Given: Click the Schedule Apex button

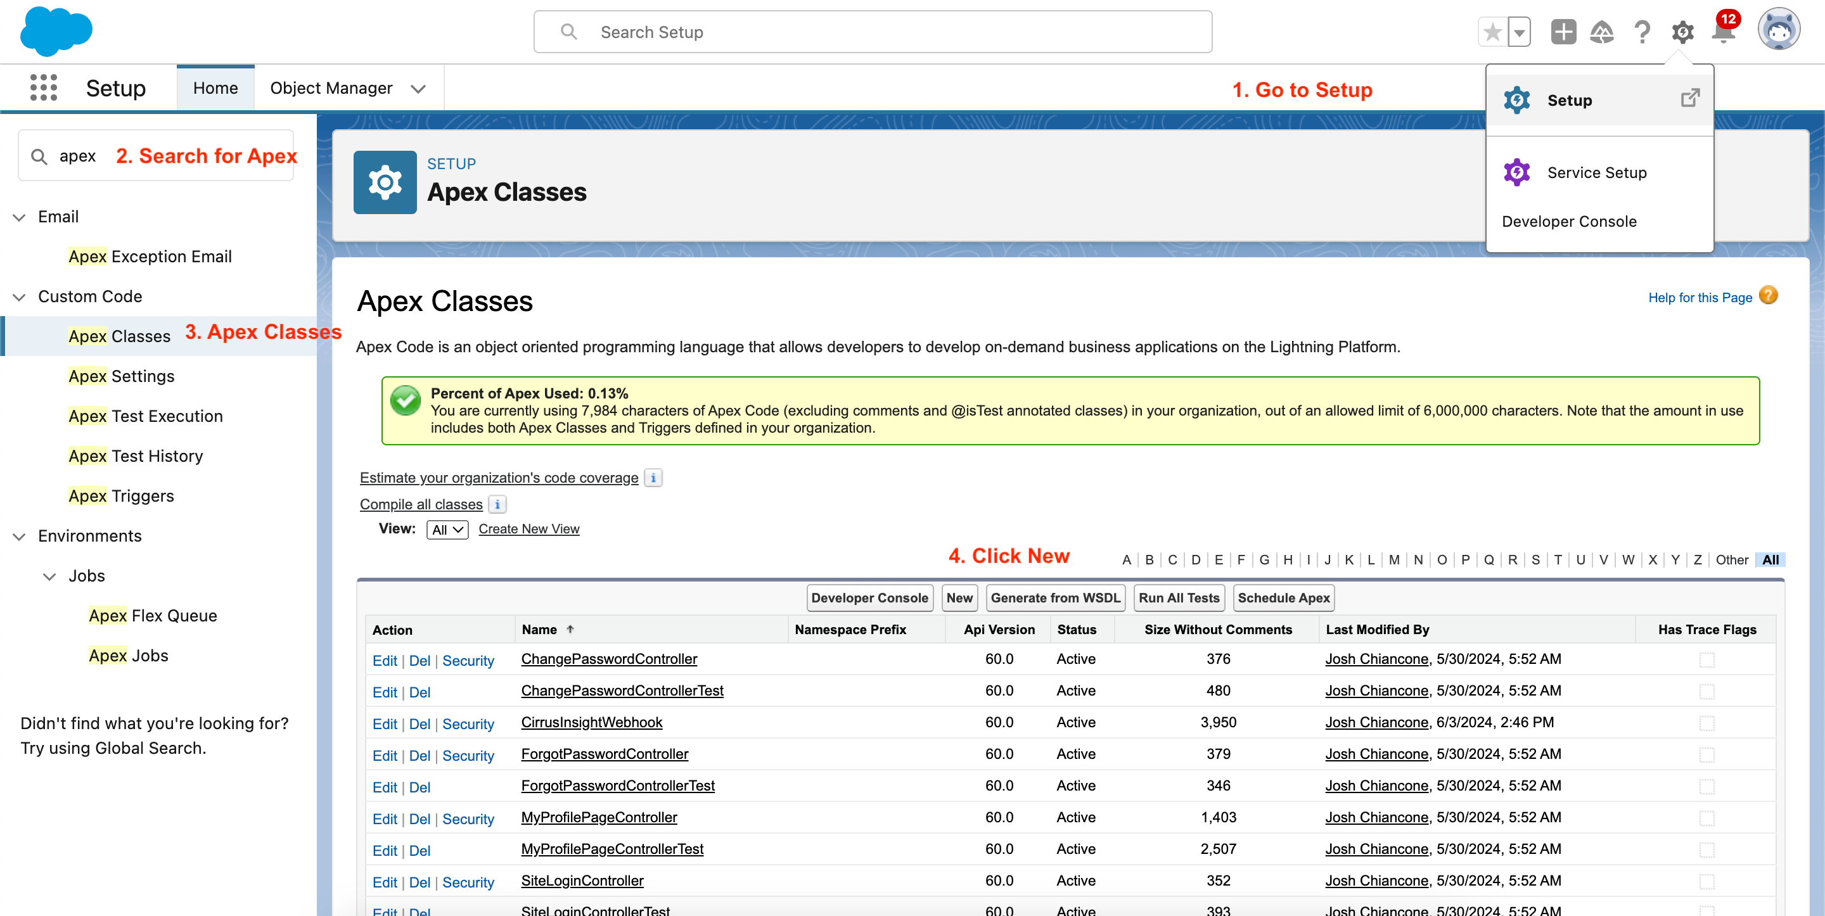Looking at the screenshot, I should pos(1283,598).
